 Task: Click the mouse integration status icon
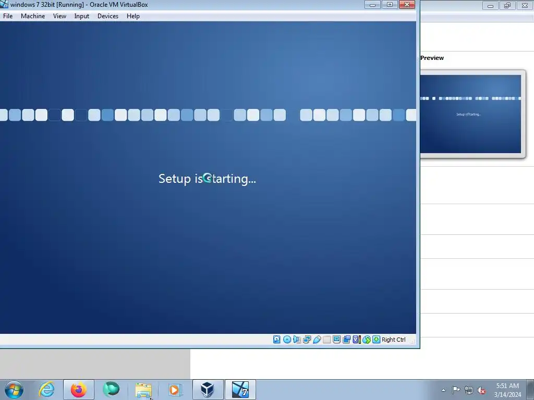[367, 340]
